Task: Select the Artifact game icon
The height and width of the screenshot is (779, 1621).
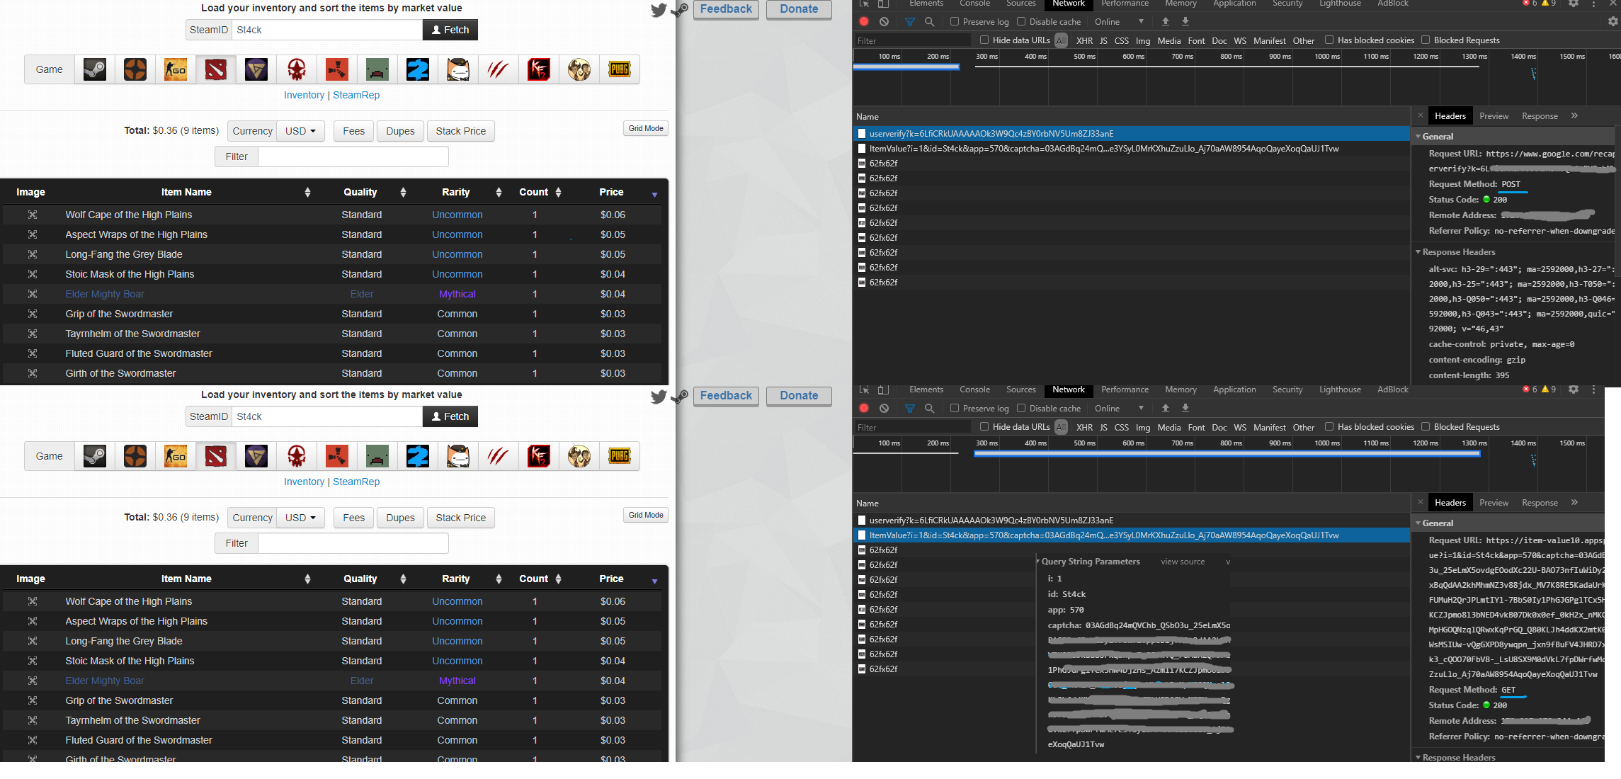Action: (254, 69)
